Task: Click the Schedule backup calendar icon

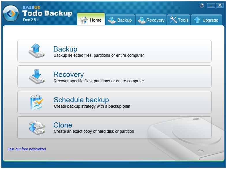Action: tap(37, 102)
